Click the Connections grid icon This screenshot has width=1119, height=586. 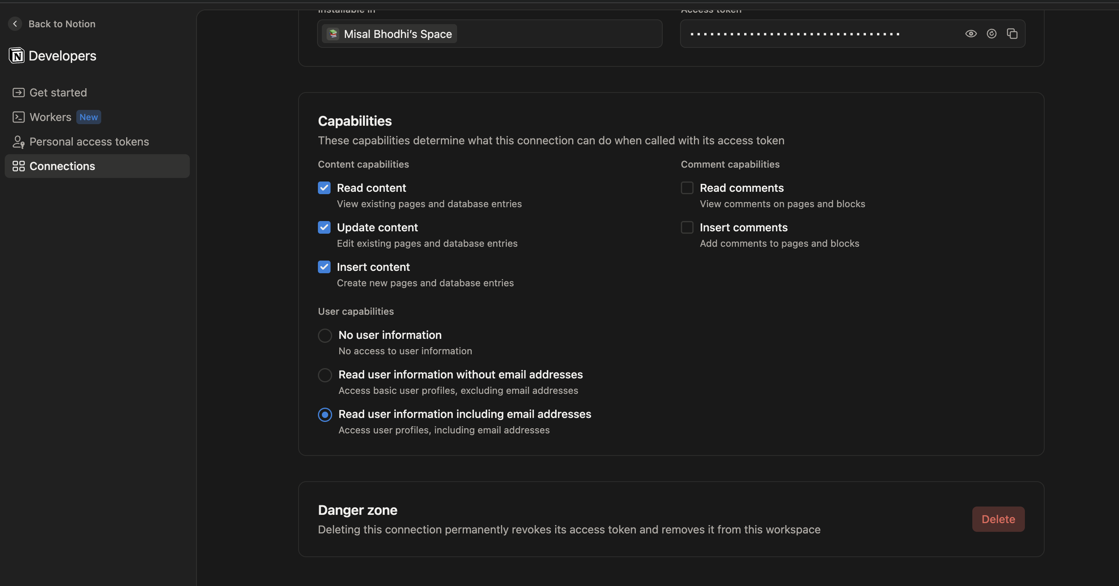[18, 166]
